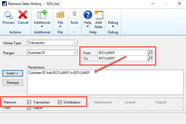Toggle the Deposit checkbox
The image size is (186, 124).
(x=152, y=102)
